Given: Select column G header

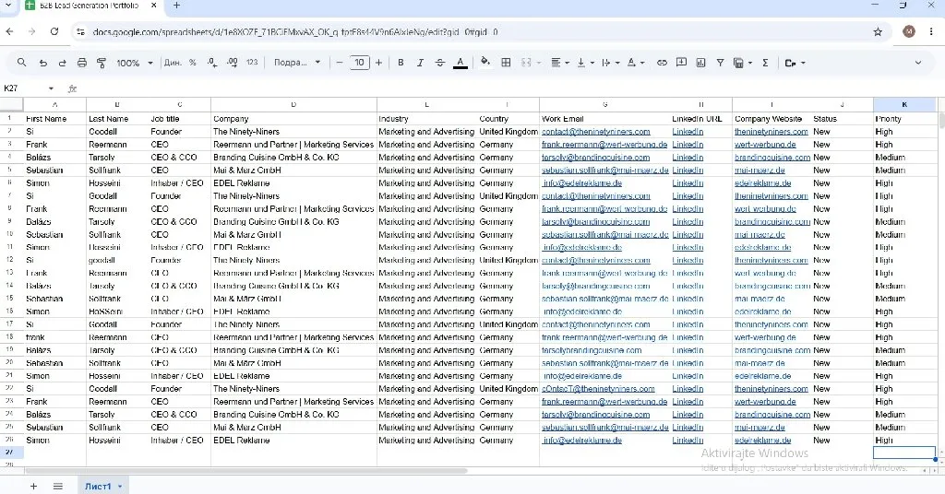Looking at the screenshot, I should click(605, 105).
